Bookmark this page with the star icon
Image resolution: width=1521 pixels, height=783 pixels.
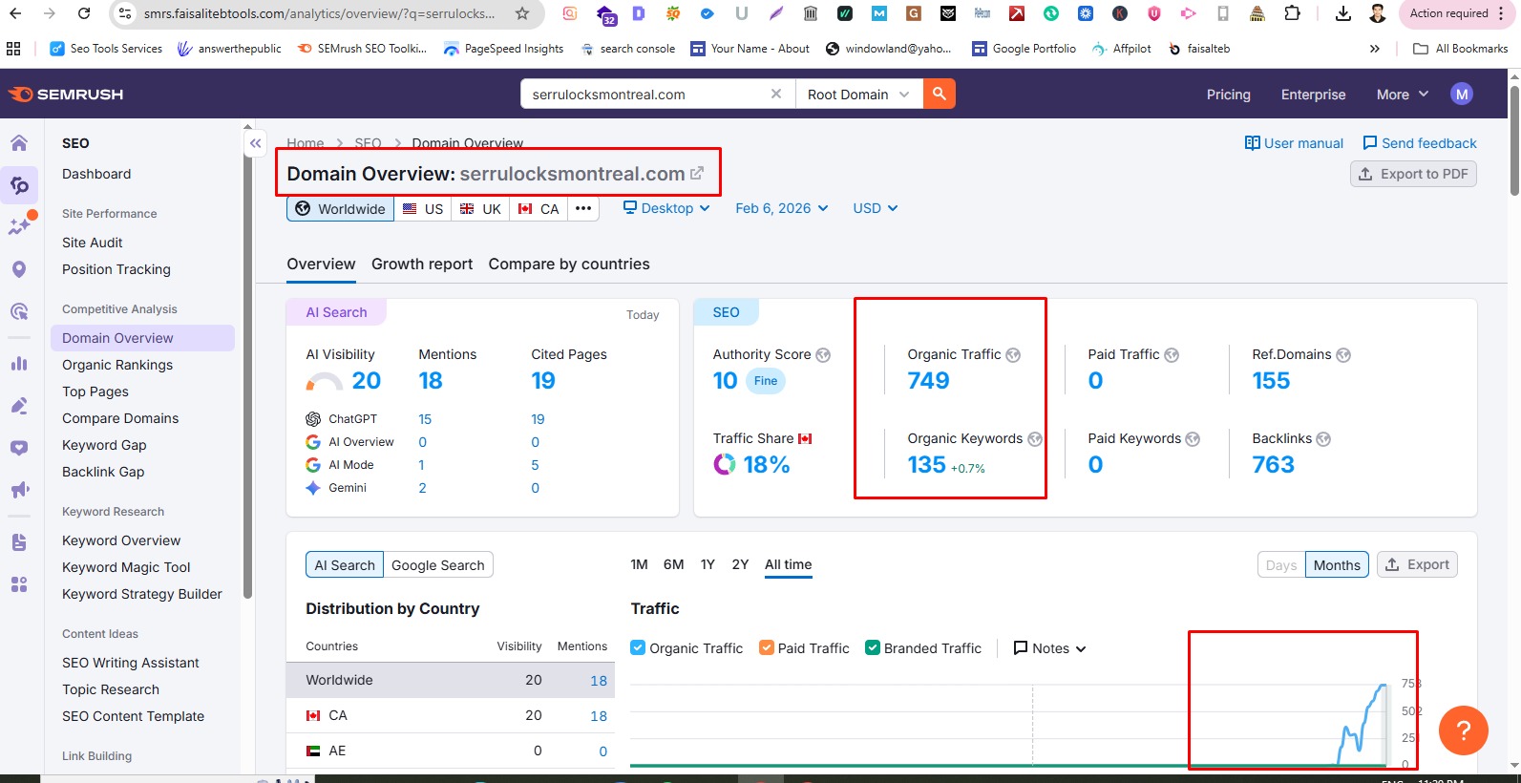click(x=521, y=13)
